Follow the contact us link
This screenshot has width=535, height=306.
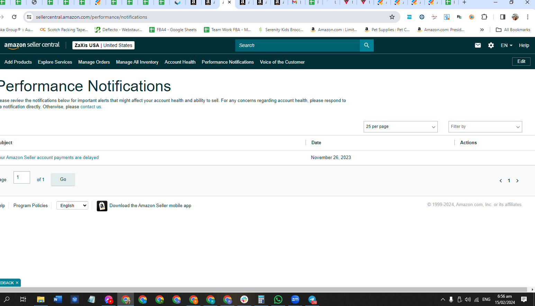click(91, 107)
